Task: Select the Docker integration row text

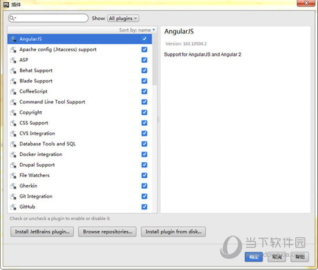Action: [x=41, y=154]
